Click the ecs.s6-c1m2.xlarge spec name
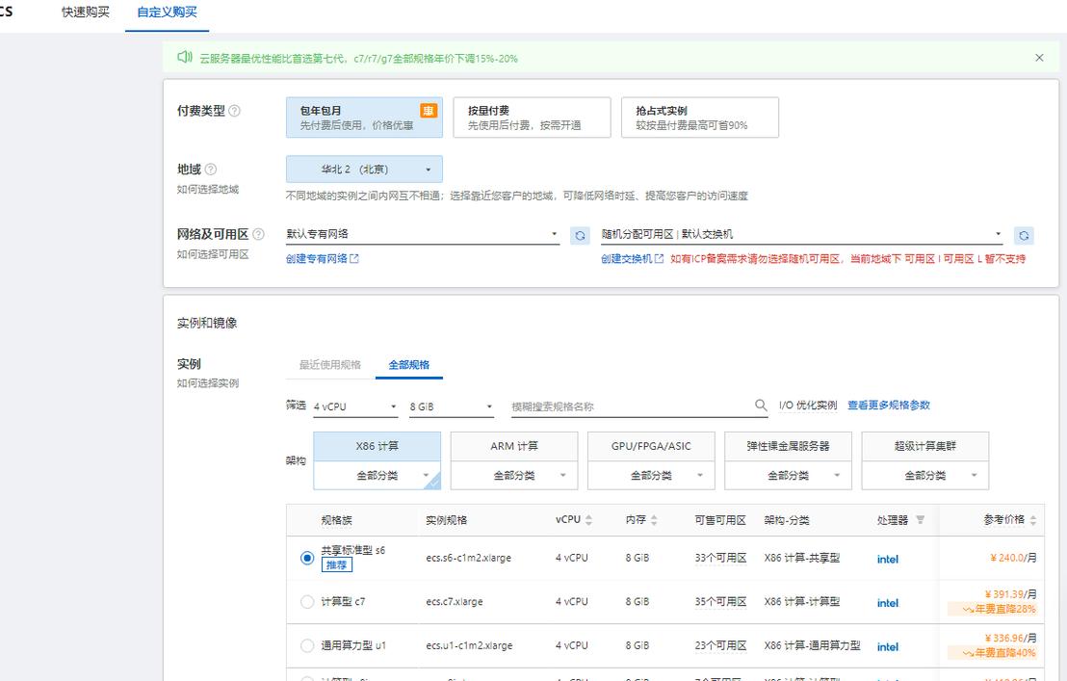 pos(468,558)
